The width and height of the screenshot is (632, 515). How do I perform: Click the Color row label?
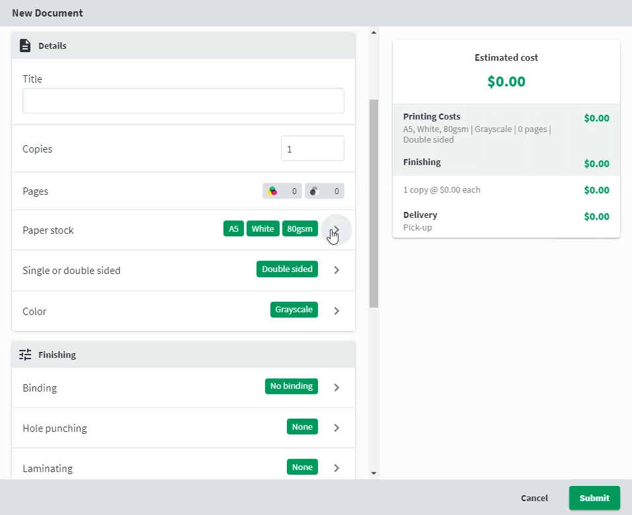(x=34, y=311)
